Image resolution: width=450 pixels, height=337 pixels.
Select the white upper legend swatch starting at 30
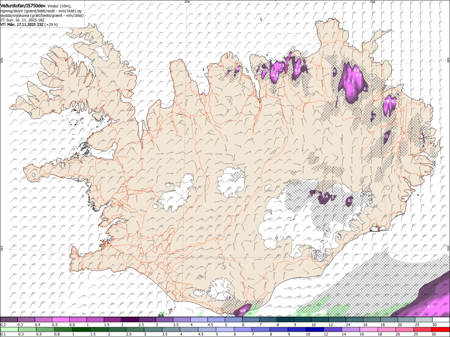pos(440,320)
